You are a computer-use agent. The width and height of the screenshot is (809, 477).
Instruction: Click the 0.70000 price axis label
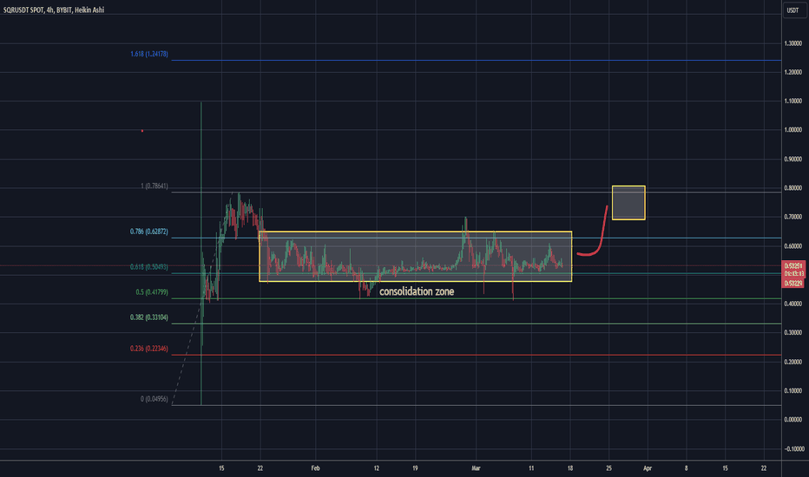click(793, 217)
